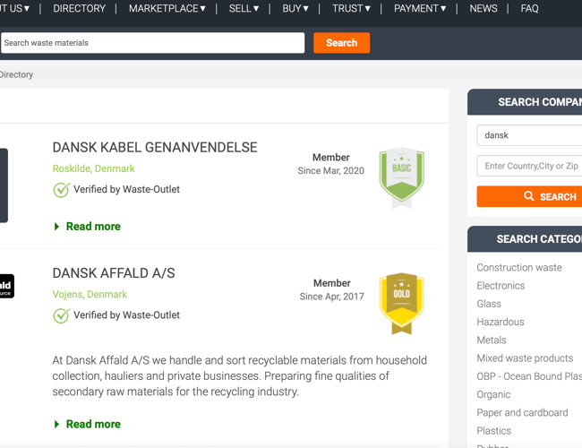Select the Construction waste category

[x=519, y=268]
